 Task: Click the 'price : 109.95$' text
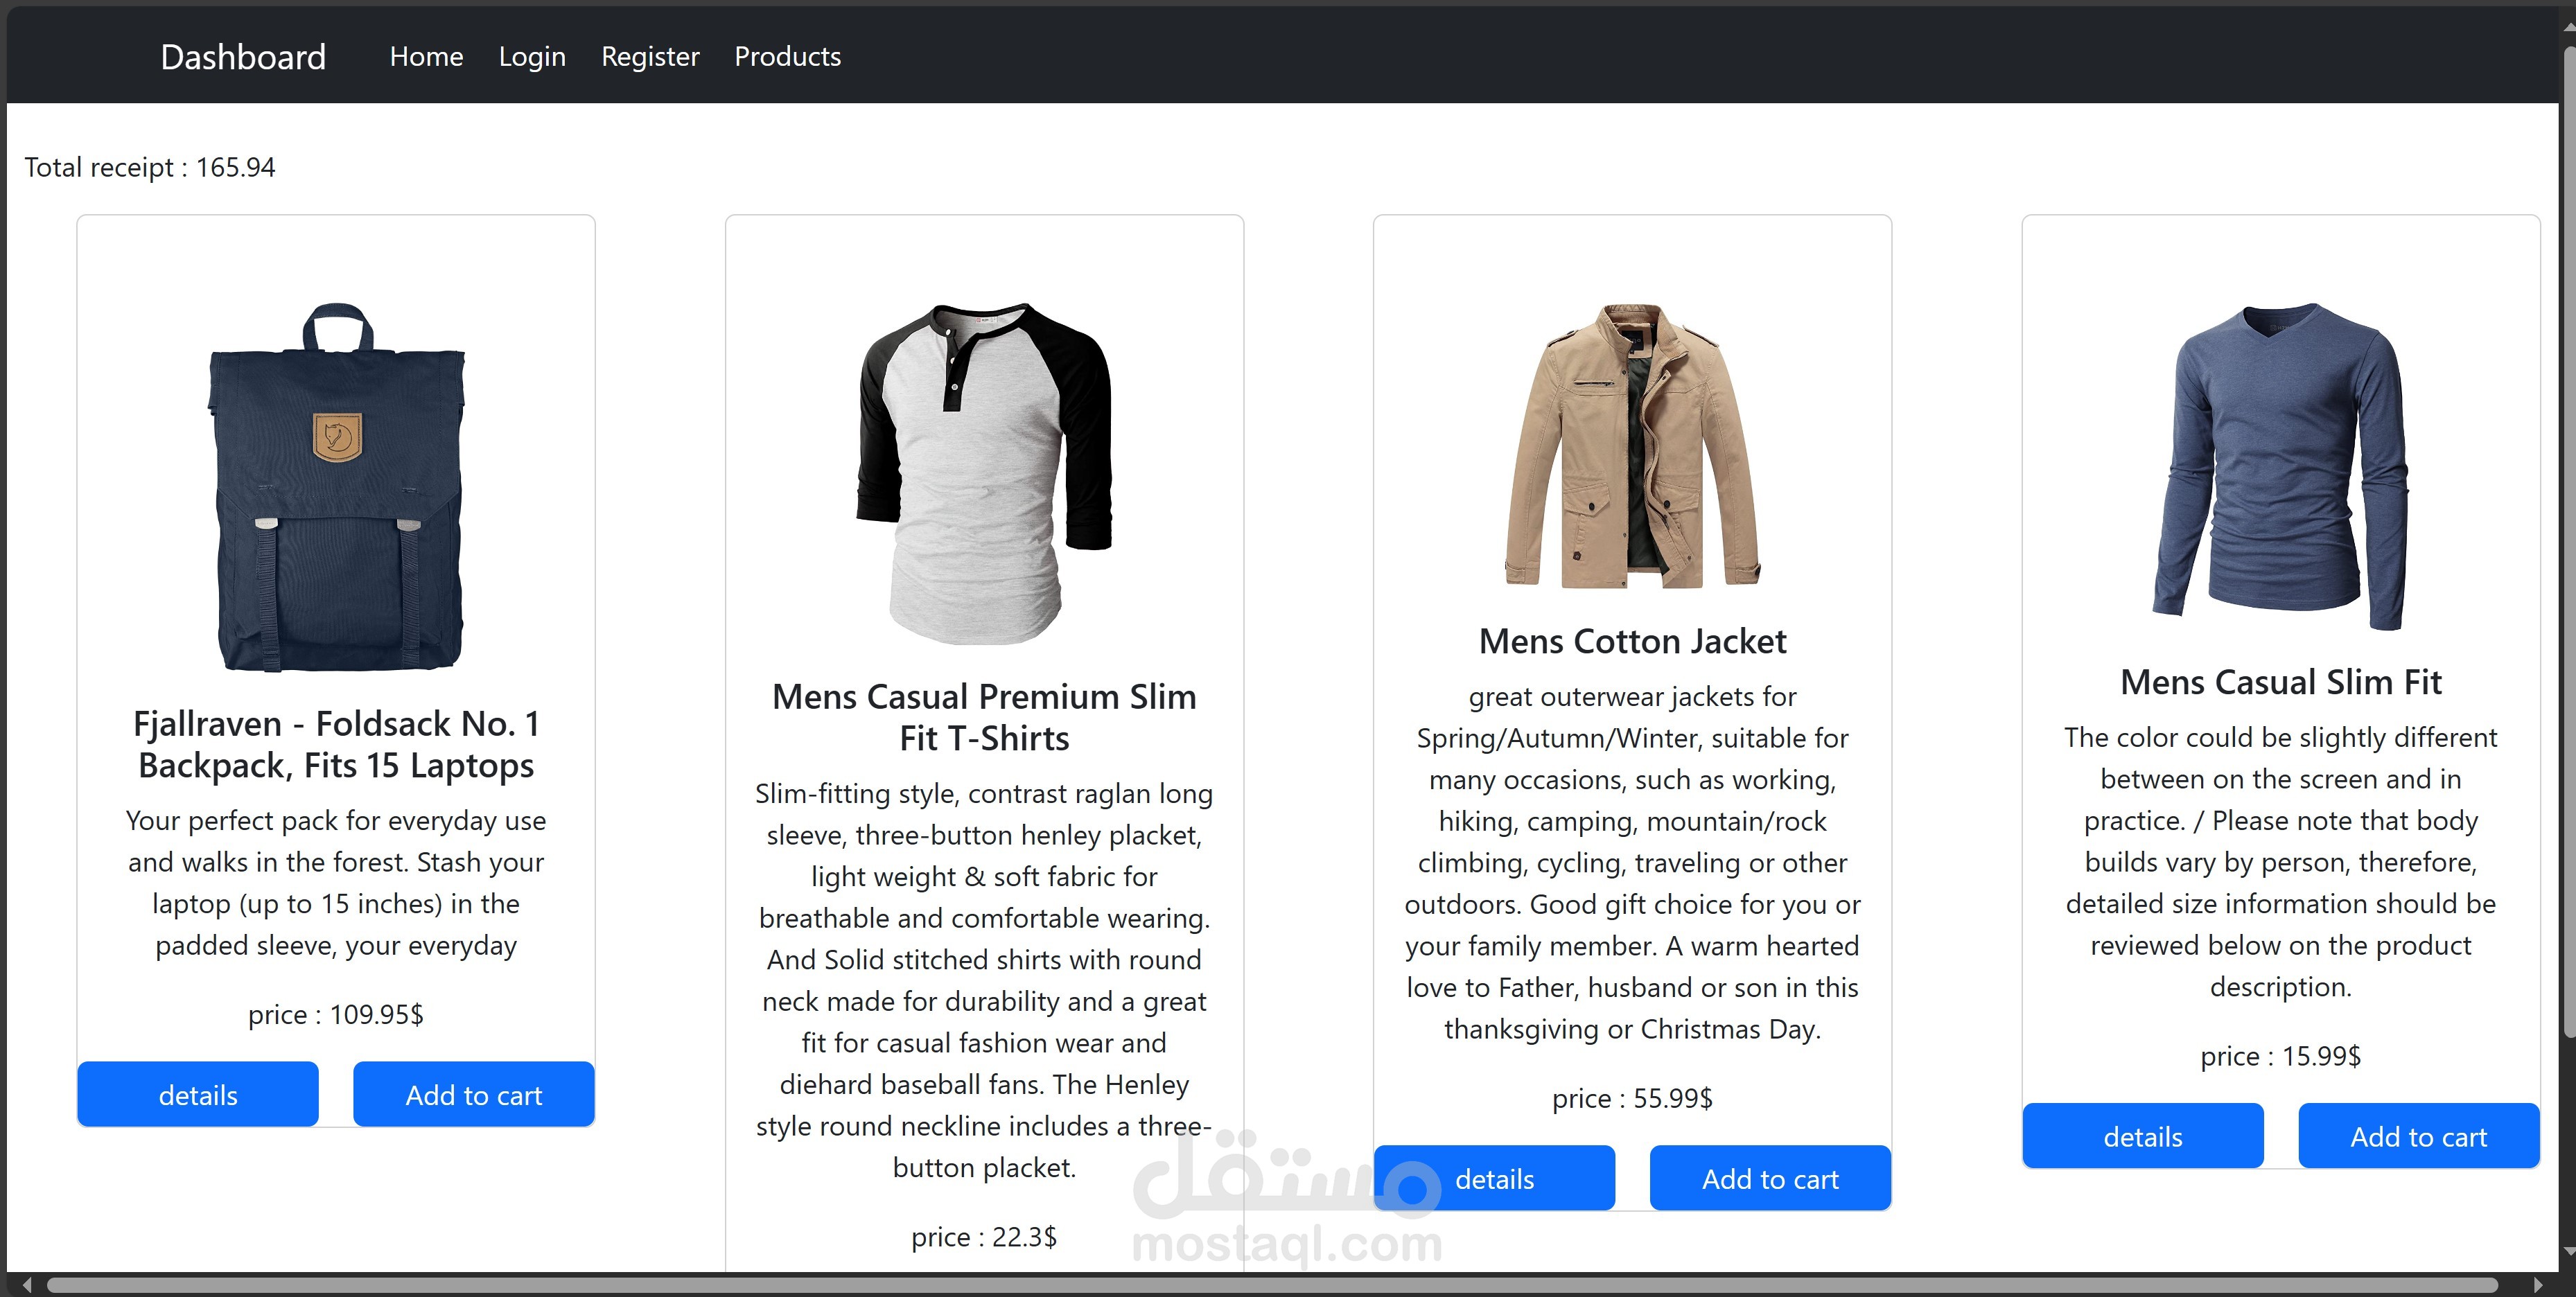click(336, 1014)
